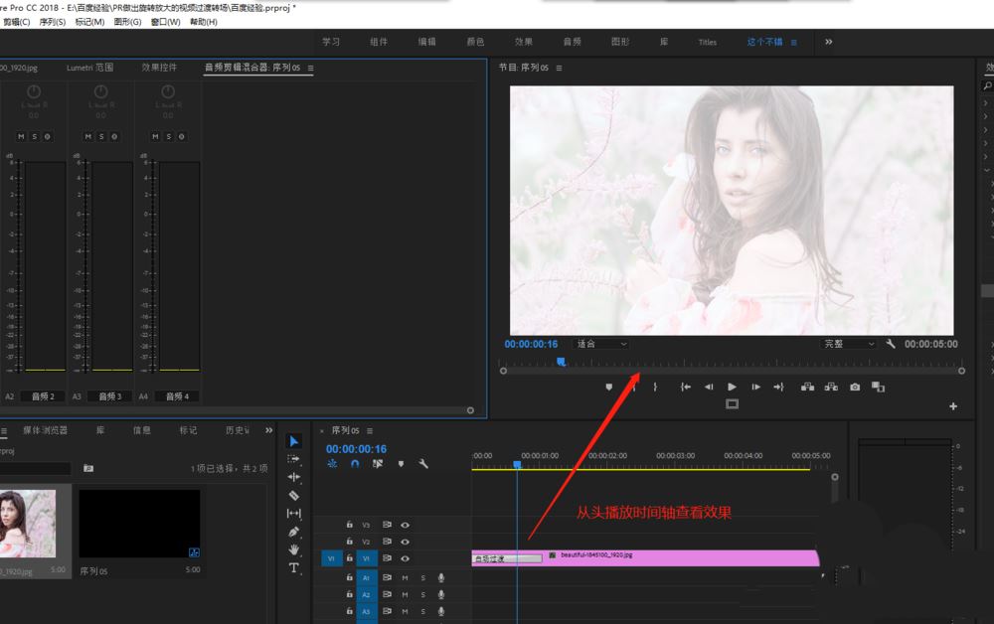Image resolution: width=994 pixels, height=624 pixels.
Task: Open program monitor settings wrench
Action: coord(891,344)
